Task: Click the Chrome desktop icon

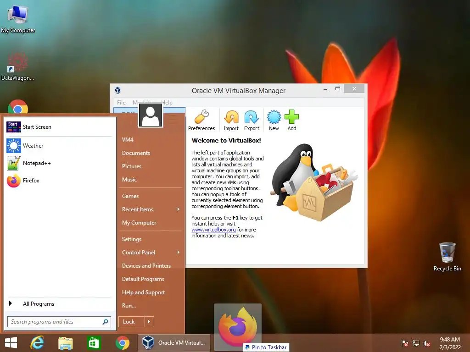Action: 18,107
